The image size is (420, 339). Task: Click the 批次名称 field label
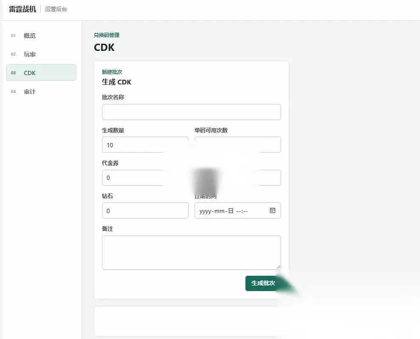pos(113,97)
